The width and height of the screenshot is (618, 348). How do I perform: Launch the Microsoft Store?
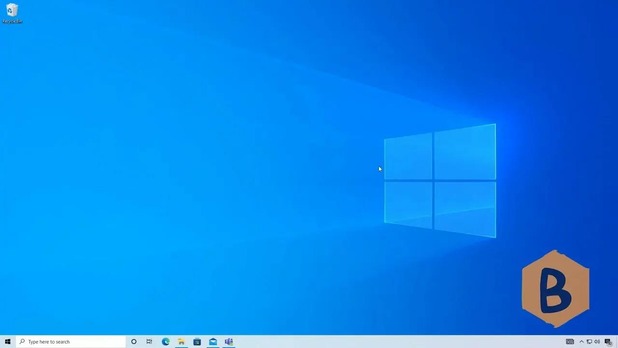(x=197, y=342)
